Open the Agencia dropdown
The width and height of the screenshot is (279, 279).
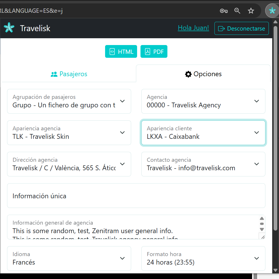[203, 101]
